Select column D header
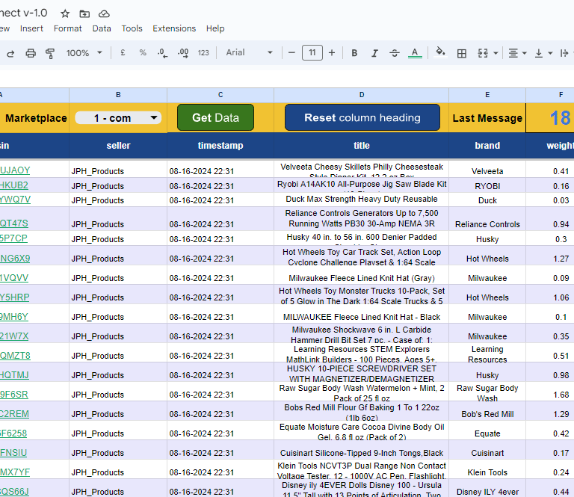Viewport: 574px width, 497px height. click(x=361, y=95)
